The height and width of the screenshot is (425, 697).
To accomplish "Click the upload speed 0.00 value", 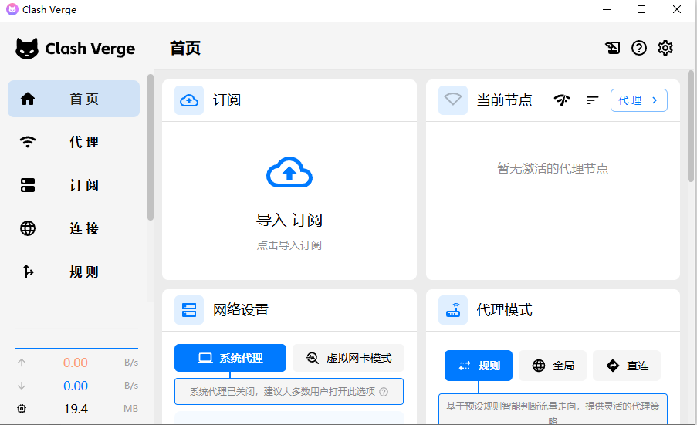I will (x=75, y=363).
